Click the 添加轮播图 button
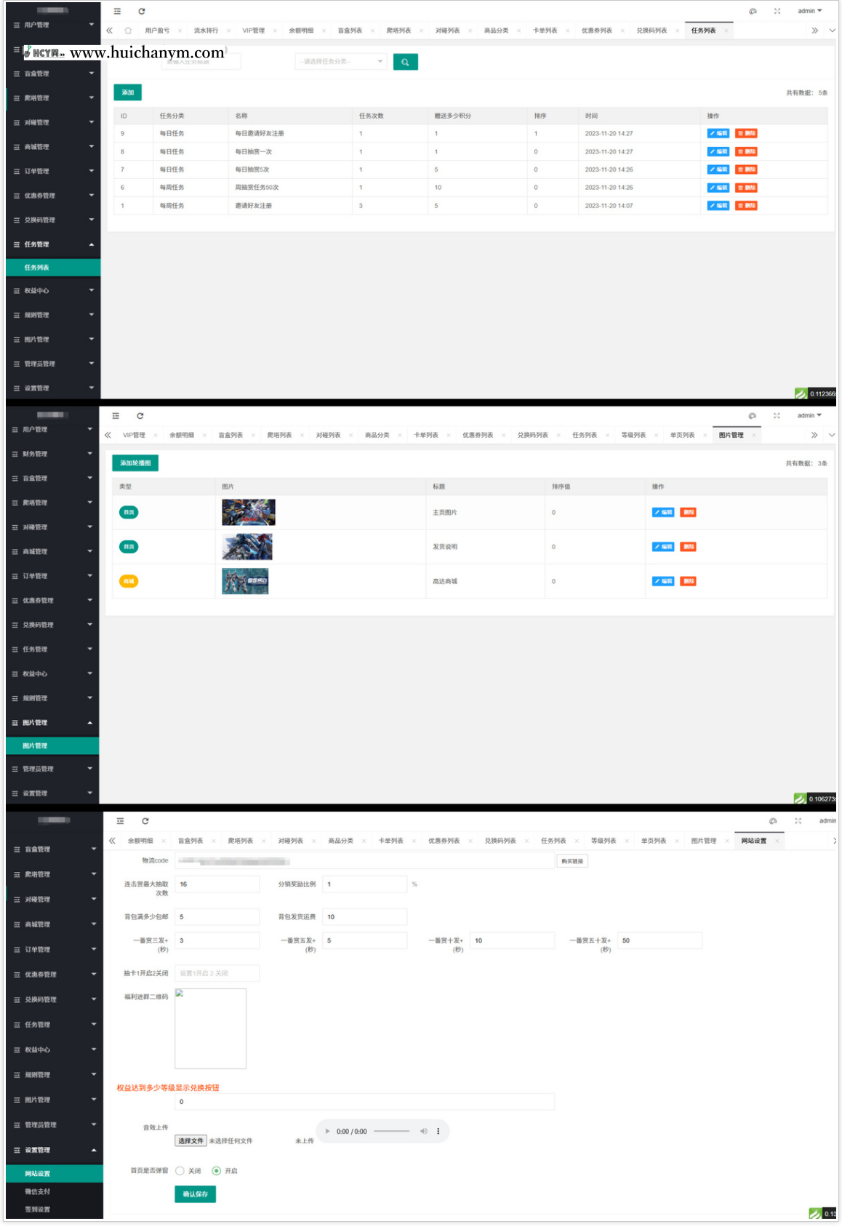The height and width of the screenshot is (1229, 842). click(x=135, y=463)
